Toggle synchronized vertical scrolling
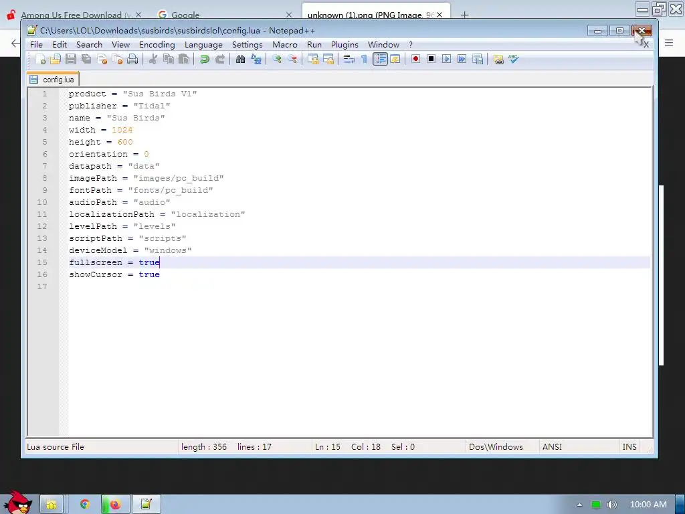This screenshot has height=514, width=685. click(x=313, y=59)
